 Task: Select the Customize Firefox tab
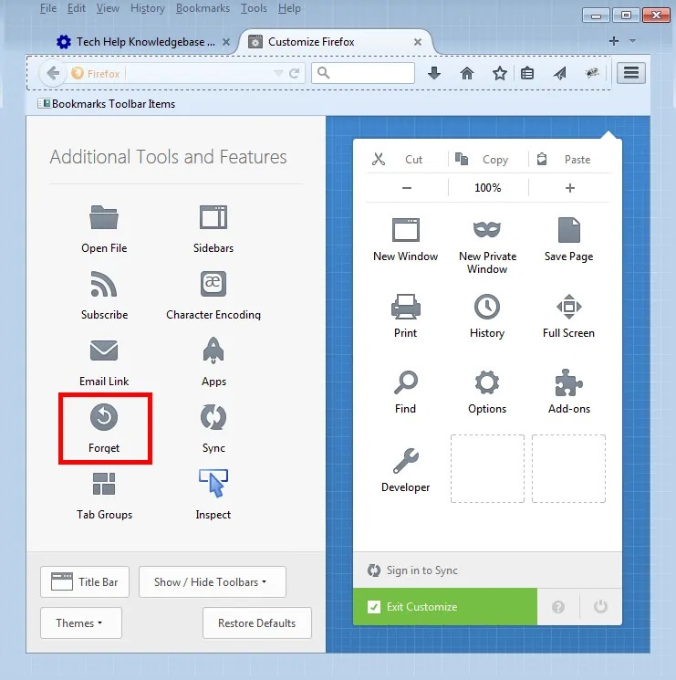point(336,42)
